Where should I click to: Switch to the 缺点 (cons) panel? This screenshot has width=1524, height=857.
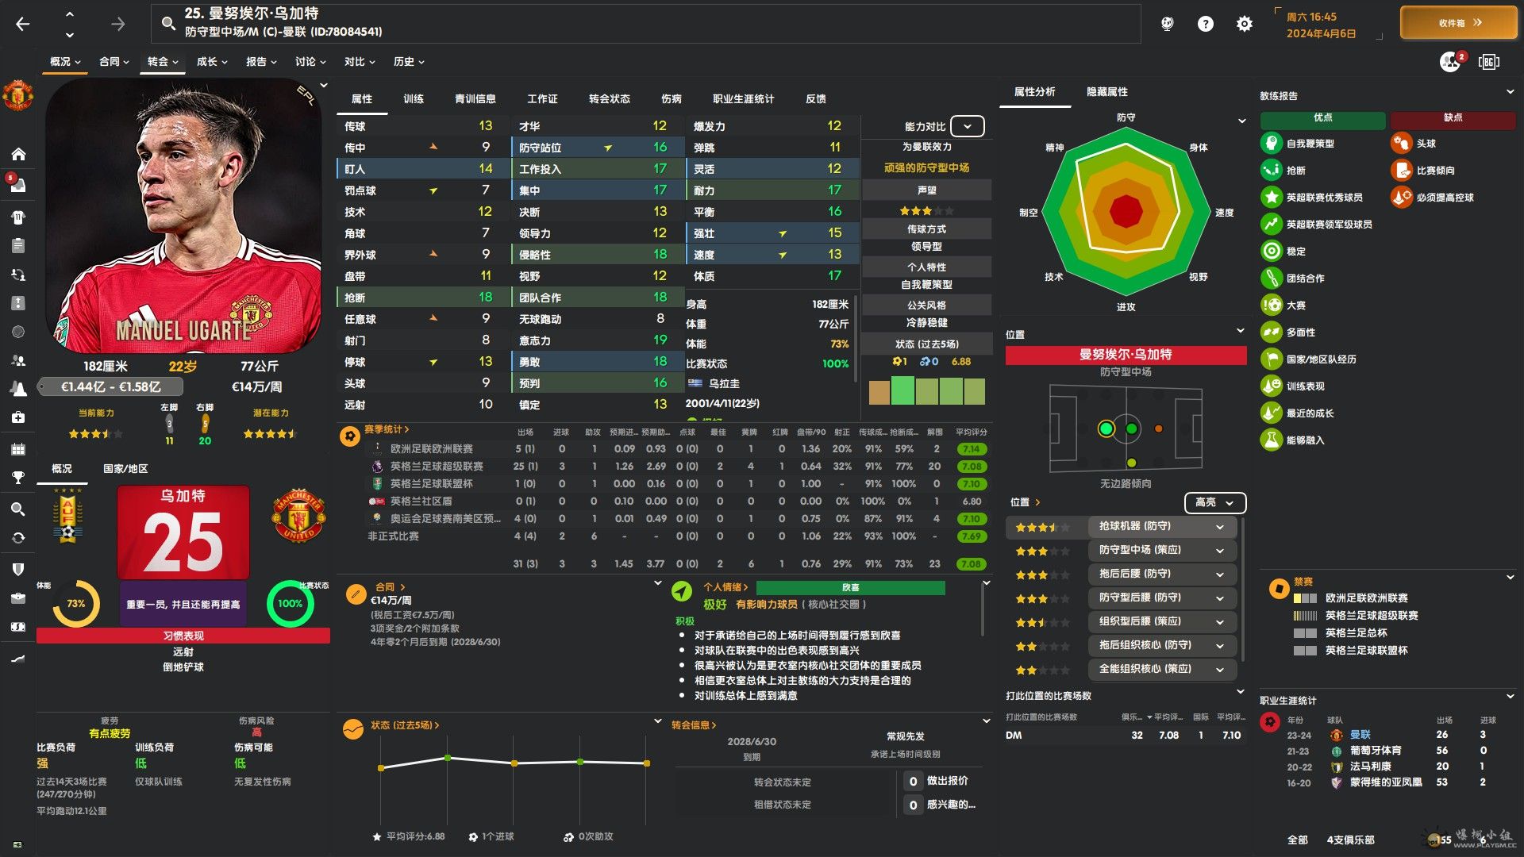(1452, 118)
